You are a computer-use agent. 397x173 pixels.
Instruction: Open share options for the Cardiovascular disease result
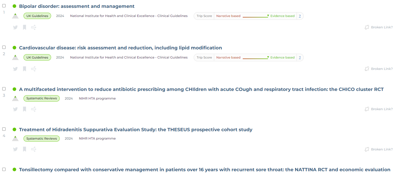pos(33,69)
